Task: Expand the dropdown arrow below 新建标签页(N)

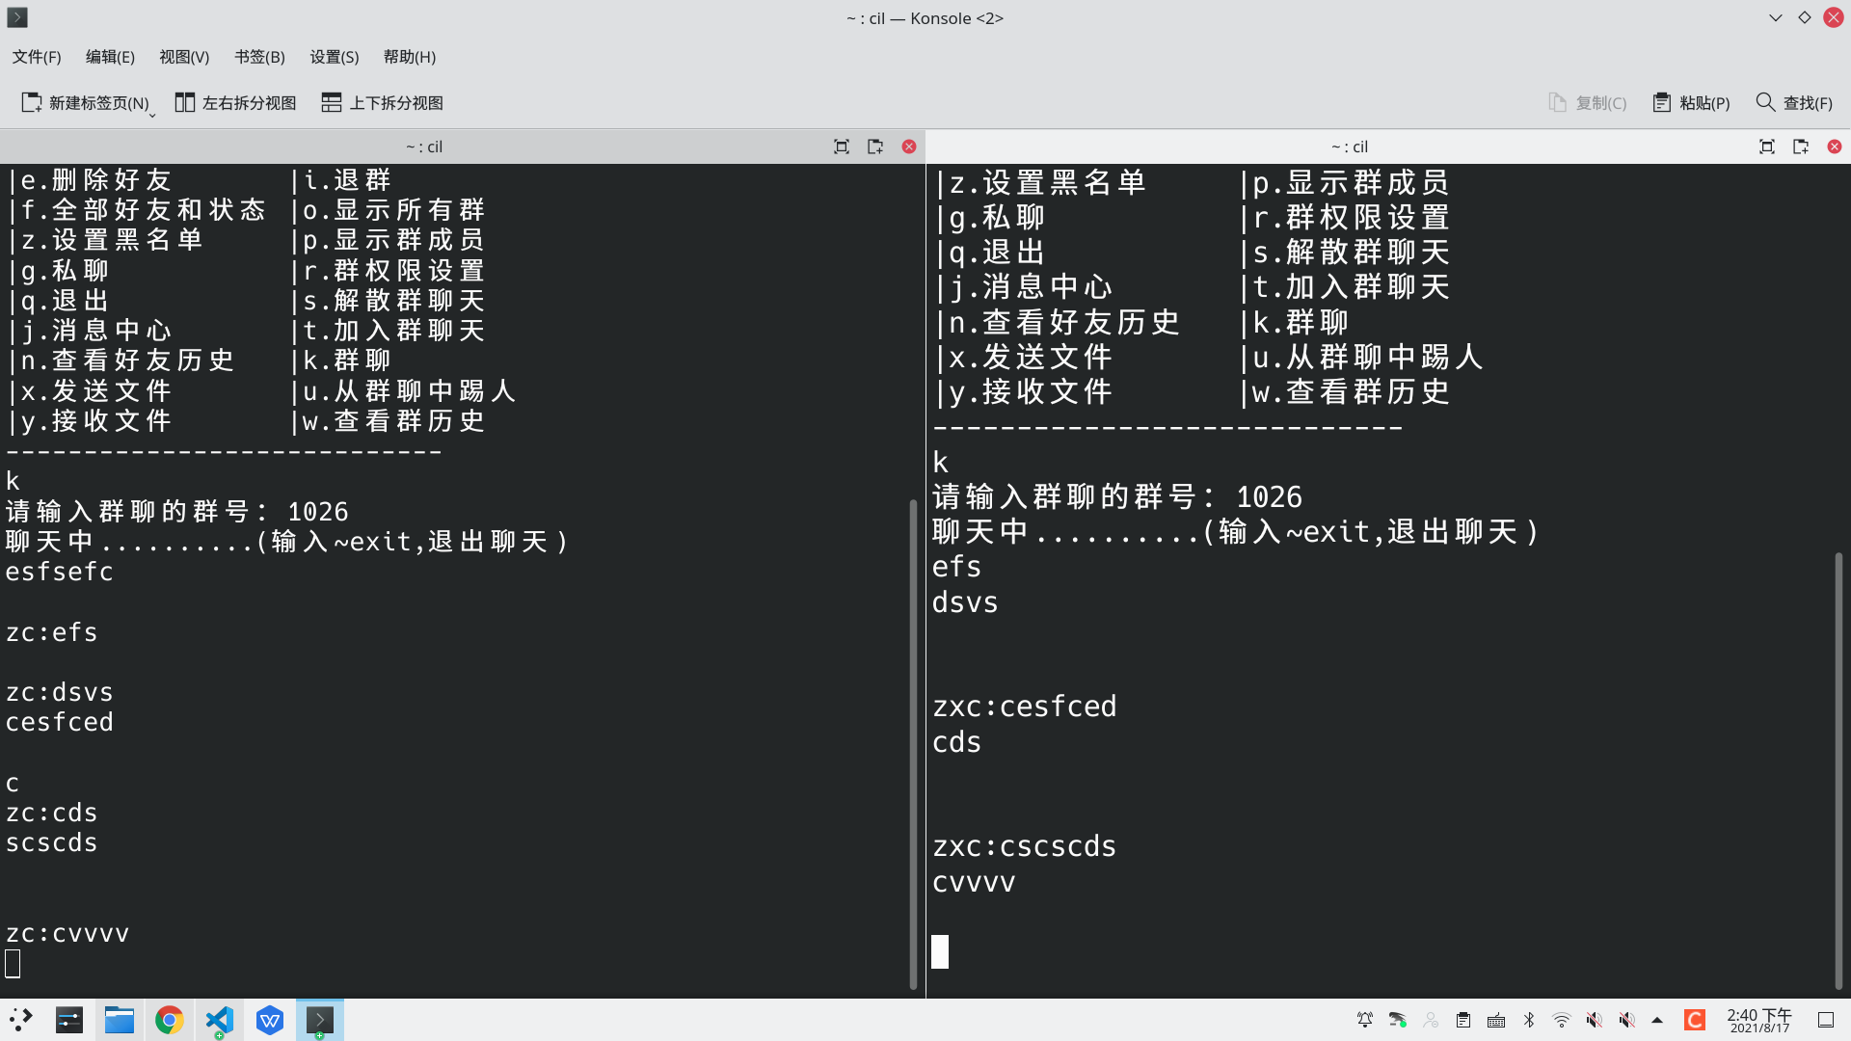Action: click(x=152, y=116)
